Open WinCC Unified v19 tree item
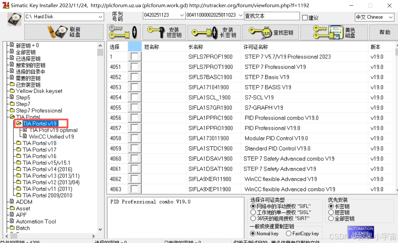This screenshot has height=243, width=398. [x=51, y=137]
